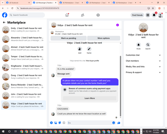The image size is (167, 134).
Task: Open KingKwame's house for rent conversation
Action: 23,67
